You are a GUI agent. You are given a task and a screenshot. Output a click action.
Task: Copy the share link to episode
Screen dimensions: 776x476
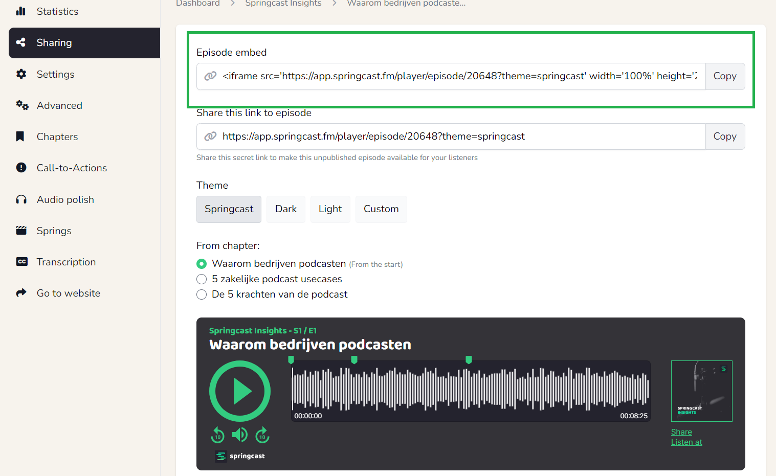click(x=725, y=137)
